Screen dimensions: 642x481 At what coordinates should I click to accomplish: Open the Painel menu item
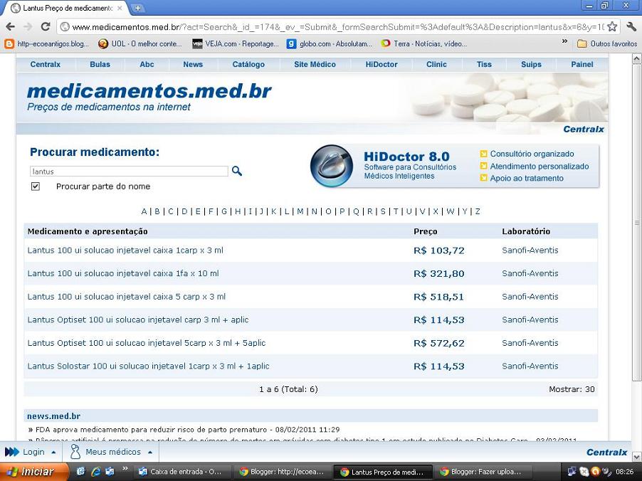[582, 64]
